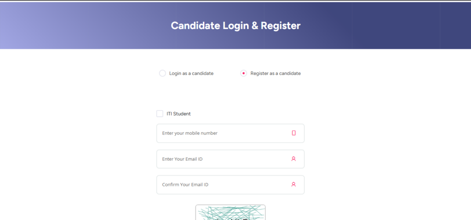
Task: Tick the ITI Student checkbox
Action: [x=160, y=114]
